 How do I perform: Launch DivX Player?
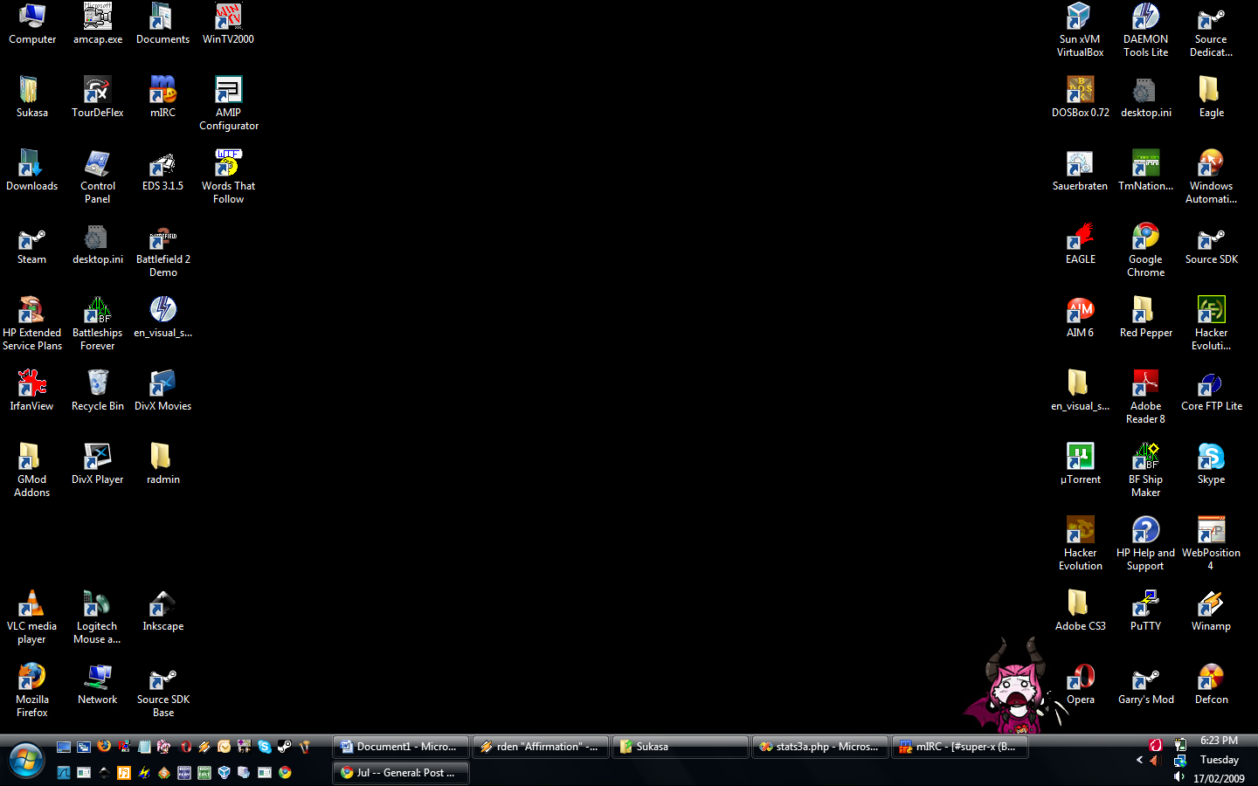(98, 464)
